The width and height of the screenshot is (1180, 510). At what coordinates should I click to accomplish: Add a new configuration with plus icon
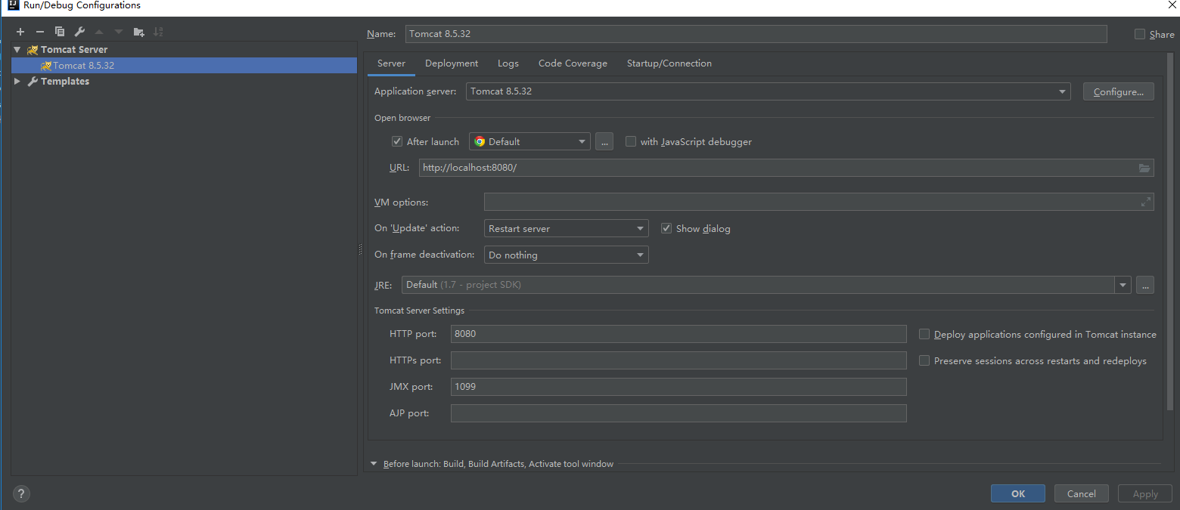pos(20,32)
